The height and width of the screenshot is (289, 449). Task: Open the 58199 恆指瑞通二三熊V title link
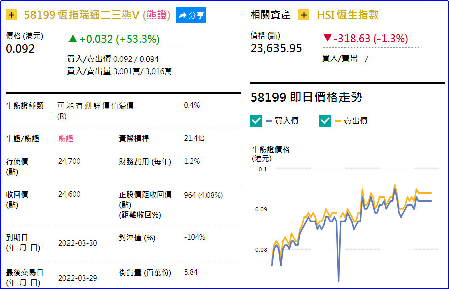[x=83, y=15]
